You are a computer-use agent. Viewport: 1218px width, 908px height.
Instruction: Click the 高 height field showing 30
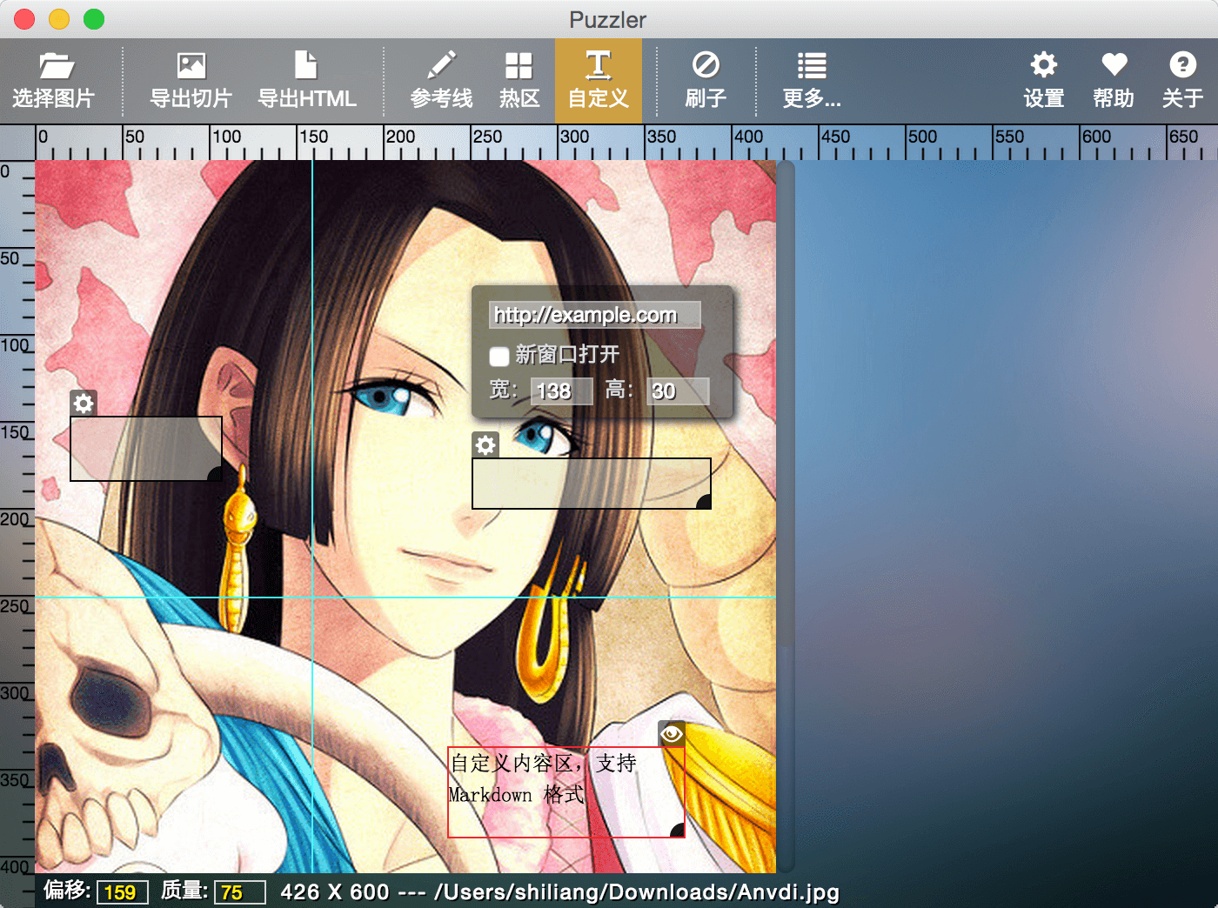679,391
